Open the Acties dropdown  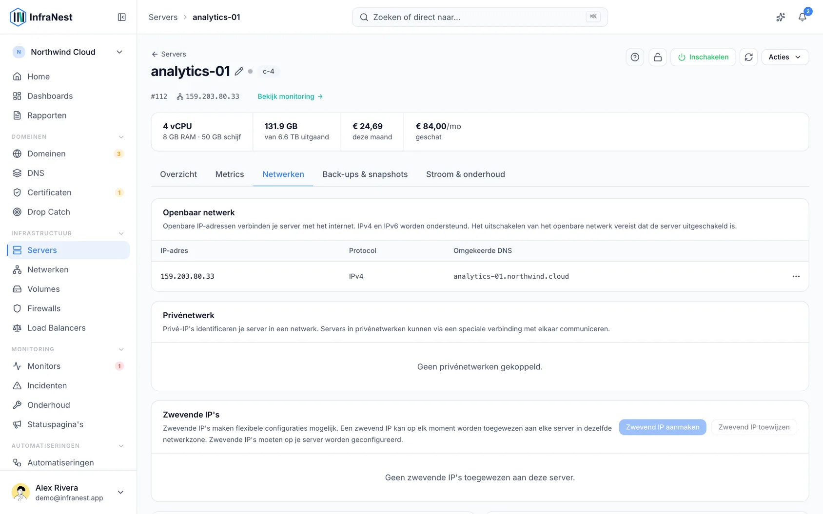tap(784, 57)
